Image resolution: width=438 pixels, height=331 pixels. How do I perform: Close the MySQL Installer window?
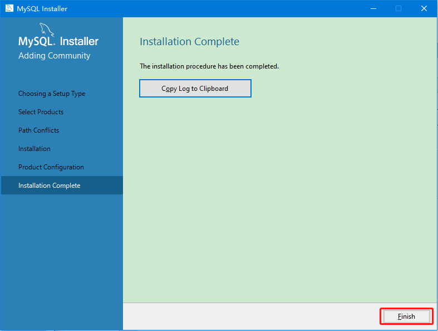(x=424, y=9)
